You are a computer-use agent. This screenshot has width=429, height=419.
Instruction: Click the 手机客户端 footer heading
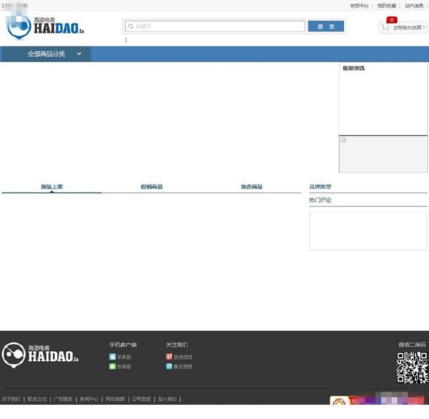coord(123,344)
